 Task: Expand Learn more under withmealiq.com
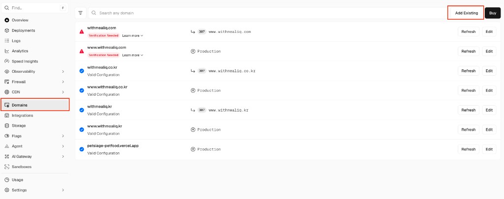tap(132, 36)
